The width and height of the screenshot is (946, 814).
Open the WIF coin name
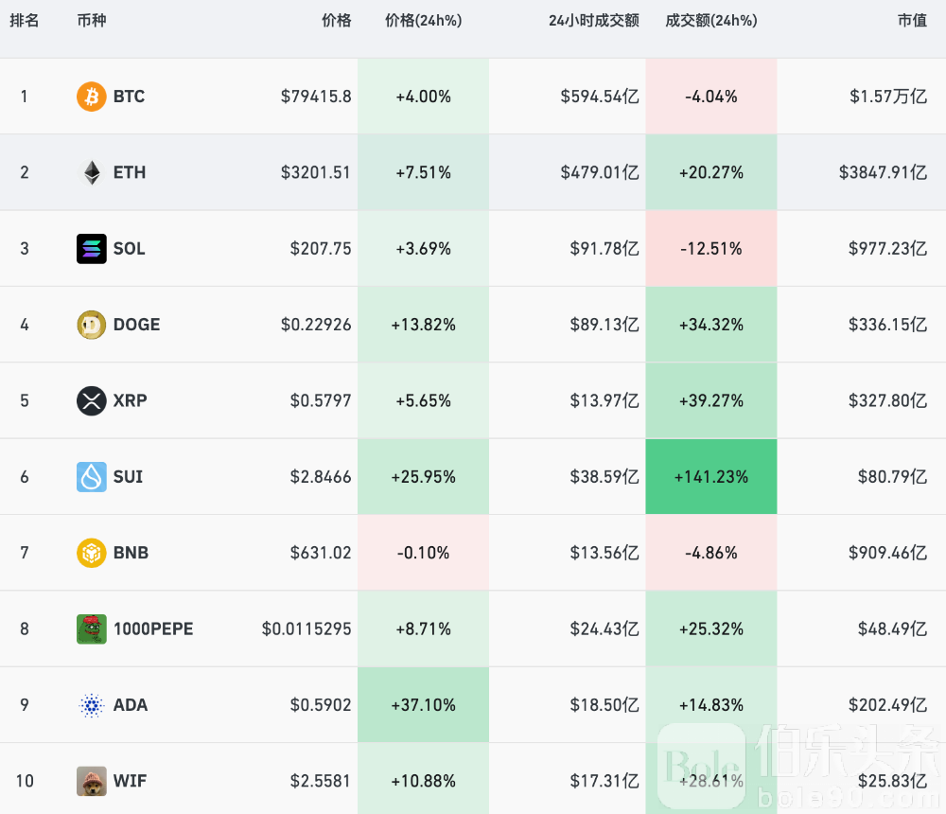130,782
